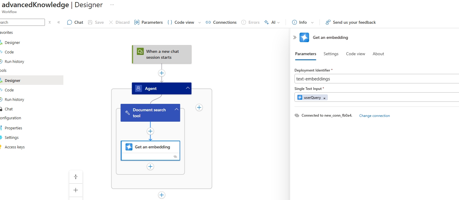
Task: Click the embedding icon in panel header
Action: coord(304,37)
